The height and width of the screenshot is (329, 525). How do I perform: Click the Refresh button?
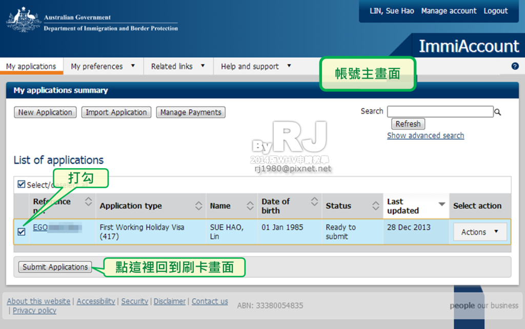[x=408, y=124]
